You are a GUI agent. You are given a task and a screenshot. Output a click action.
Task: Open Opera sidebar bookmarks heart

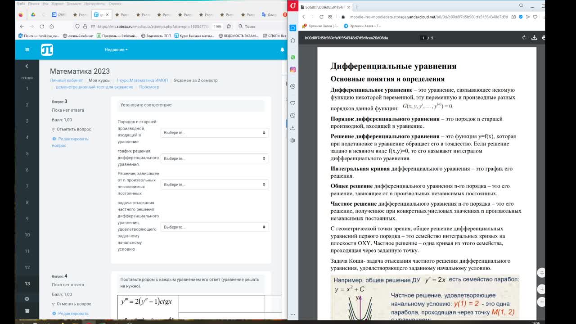point(292,103)
